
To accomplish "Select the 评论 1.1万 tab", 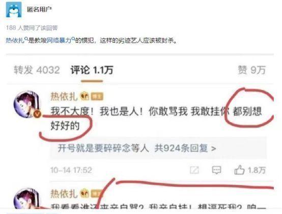I will pyautogui.click(x=92, y=70).
